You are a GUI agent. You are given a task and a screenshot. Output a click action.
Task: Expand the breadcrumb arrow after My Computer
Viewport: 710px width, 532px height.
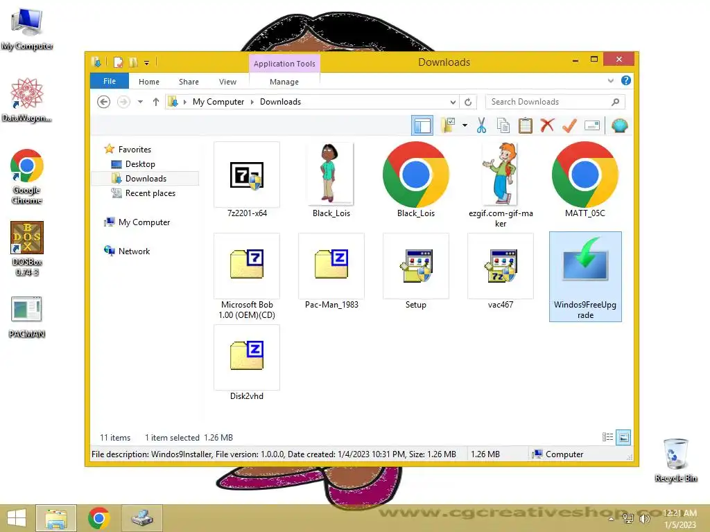pyautogui.click(x=252, y=102)
